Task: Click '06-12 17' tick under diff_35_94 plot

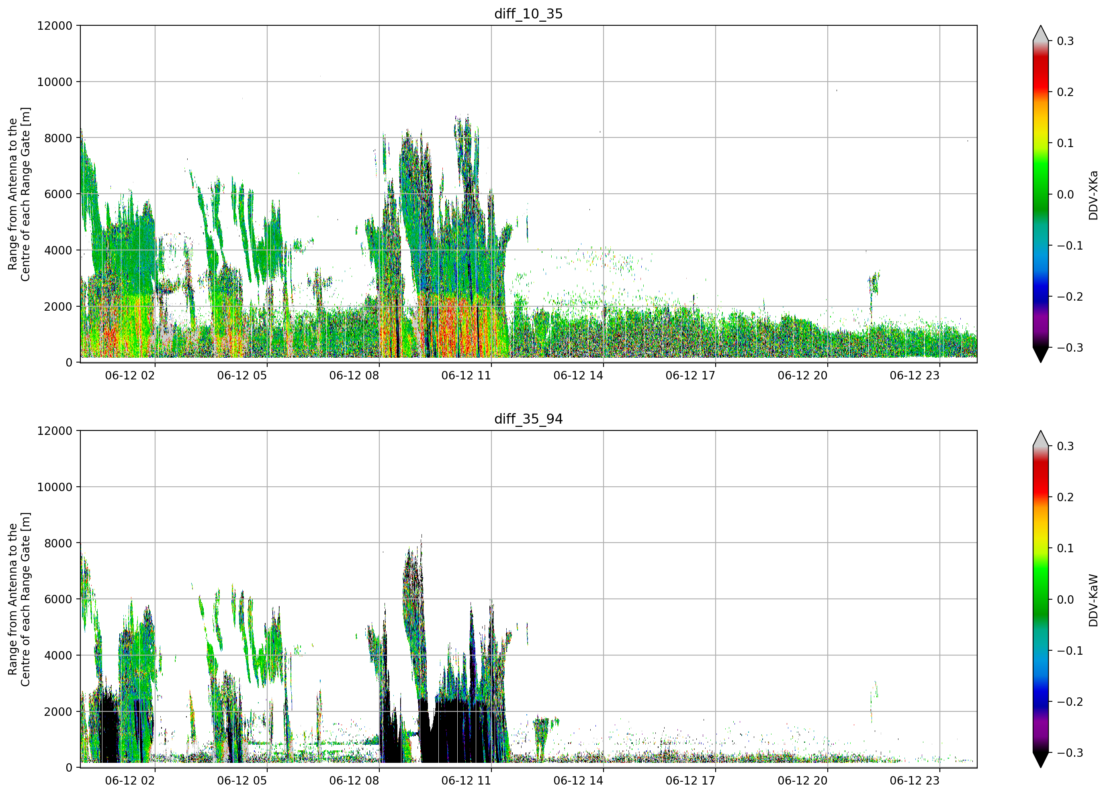Action: (x=690, y=781)
